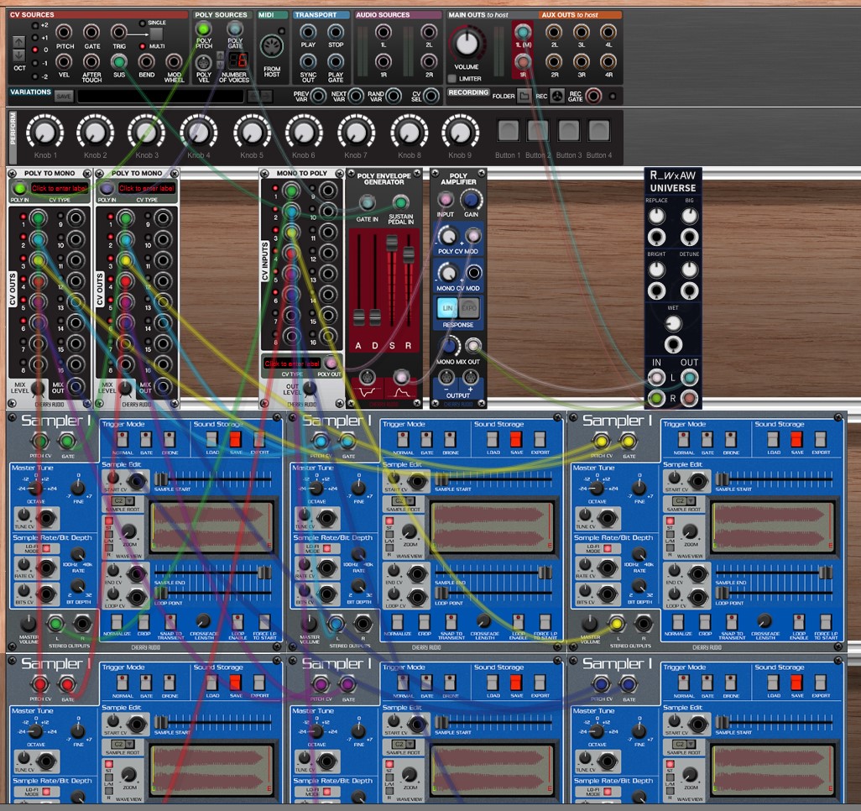
Task: Select the VEL output jack in CV Sources
Action: tap(65, 61)
